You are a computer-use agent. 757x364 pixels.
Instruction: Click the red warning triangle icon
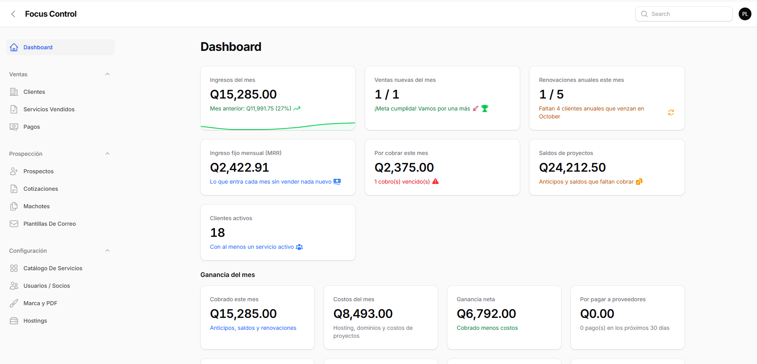tap(435, 181)
